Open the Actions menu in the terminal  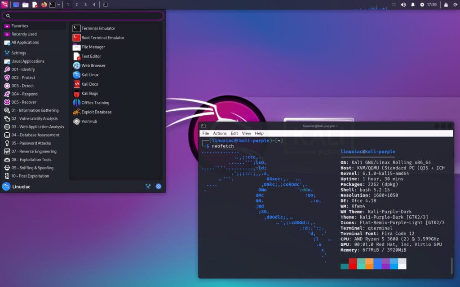pyautogui.click(x=220, y=133)
